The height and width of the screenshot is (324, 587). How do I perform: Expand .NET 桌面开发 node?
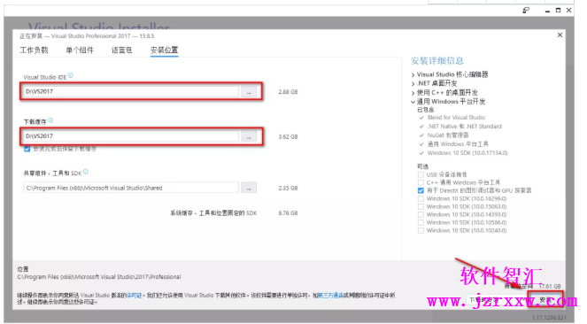(x=413, y=84)
